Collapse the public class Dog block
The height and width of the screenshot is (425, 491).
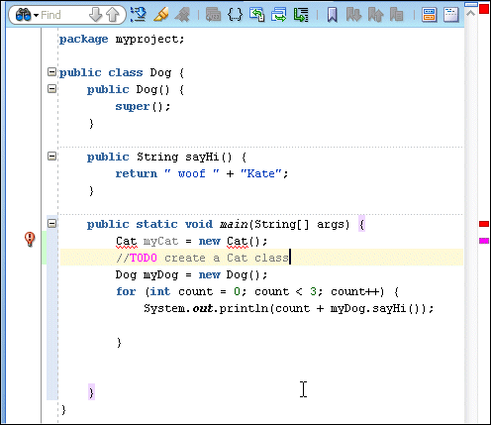pyautogui.click(x=51, y=71)
